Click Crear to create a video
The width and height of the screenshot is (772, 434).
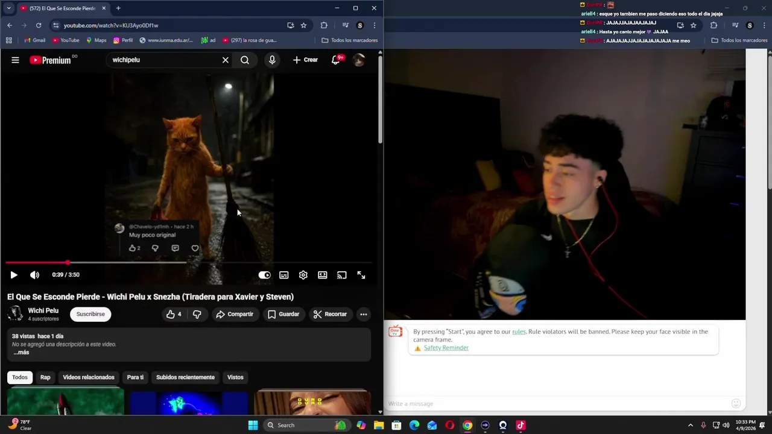pyautogui.click(x=305, y=60)
